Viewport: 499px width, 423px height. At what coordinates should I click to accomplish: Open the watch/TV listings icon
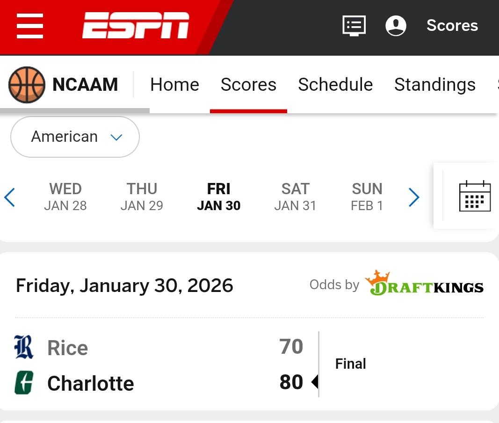click(354, 26)
